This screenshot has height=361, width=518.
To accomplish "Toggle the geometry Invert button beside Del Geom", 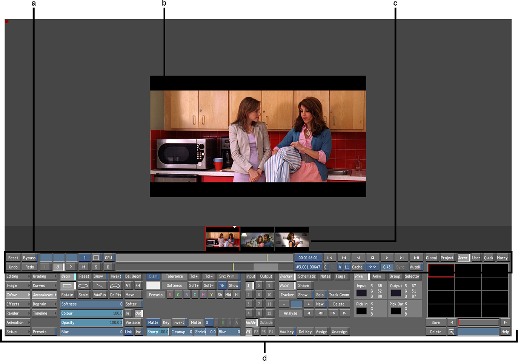I will pyautogui.click(x=116, y=276).
